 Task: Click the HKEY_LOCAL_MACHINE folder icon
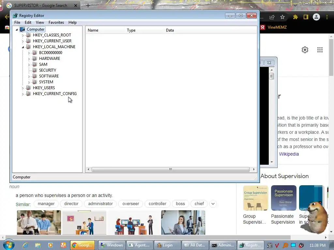[x=29, y=47]
